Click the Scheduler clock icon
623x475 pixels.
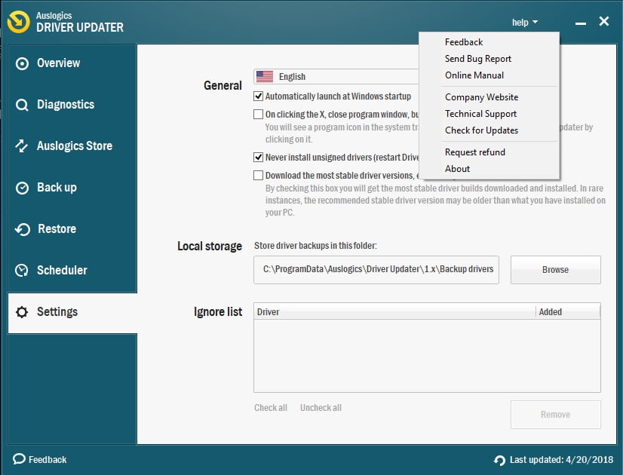tap(21, 271)
